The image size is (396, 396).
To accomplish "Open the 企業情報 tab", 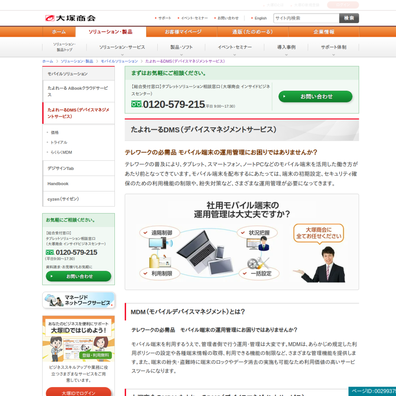I will [324, 32].
